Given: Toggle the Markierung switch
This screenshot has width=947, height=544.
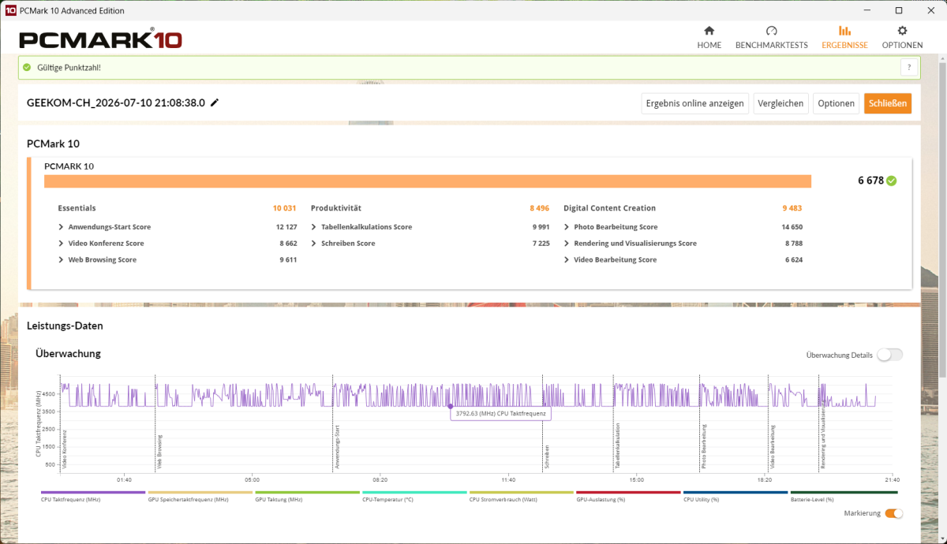Looking at the screenshot, I should (893, 513).
